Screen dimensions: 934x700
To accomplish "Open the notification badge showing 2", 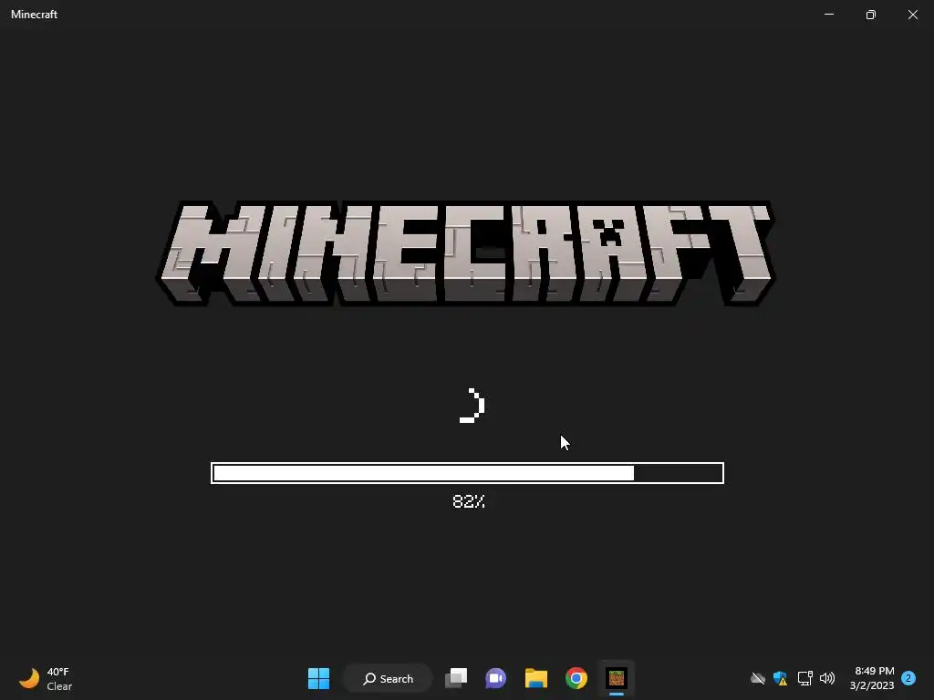I will click(x=908, y=678).
